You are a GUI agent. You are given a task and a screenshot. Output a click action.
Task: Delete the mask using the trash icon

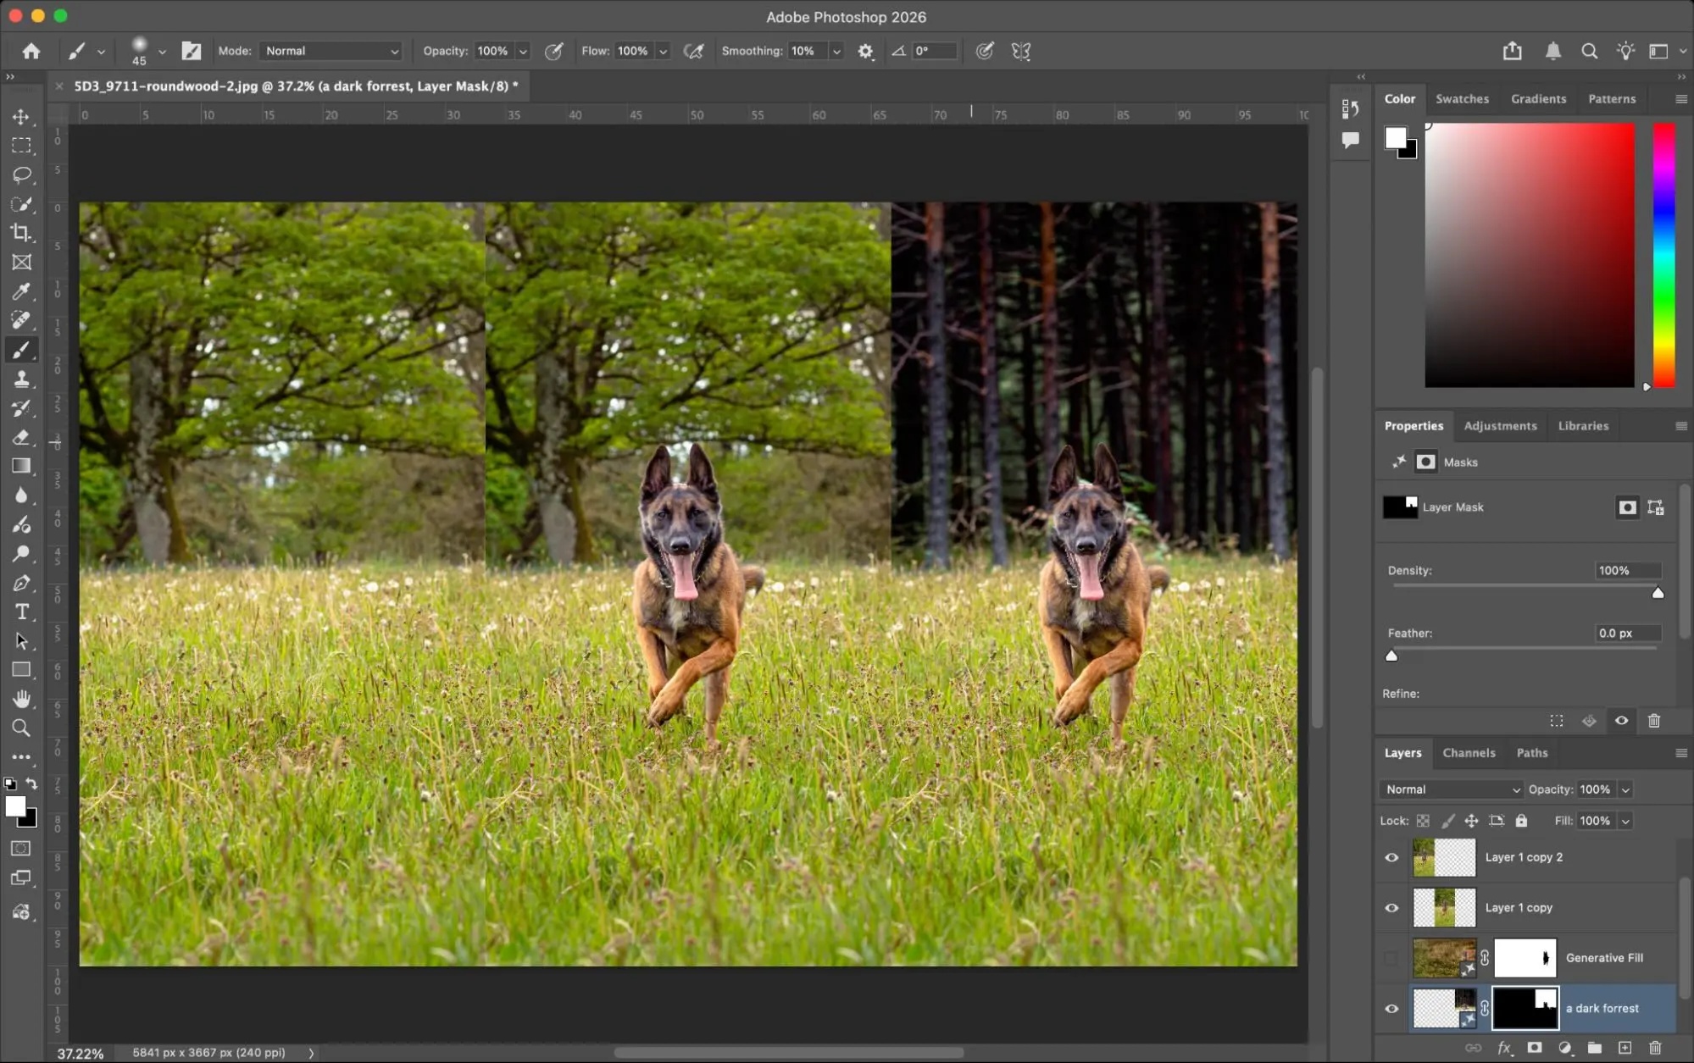(x=1653, y=721)
